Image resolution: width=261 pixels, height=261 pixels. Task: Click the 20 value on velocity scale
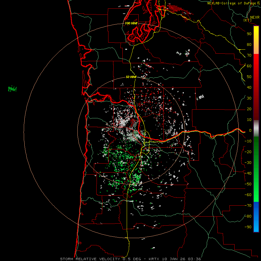click(x=249, y=109)
